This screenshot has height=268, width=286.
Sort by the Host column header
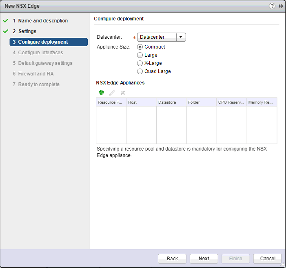(x=141, y=102)
